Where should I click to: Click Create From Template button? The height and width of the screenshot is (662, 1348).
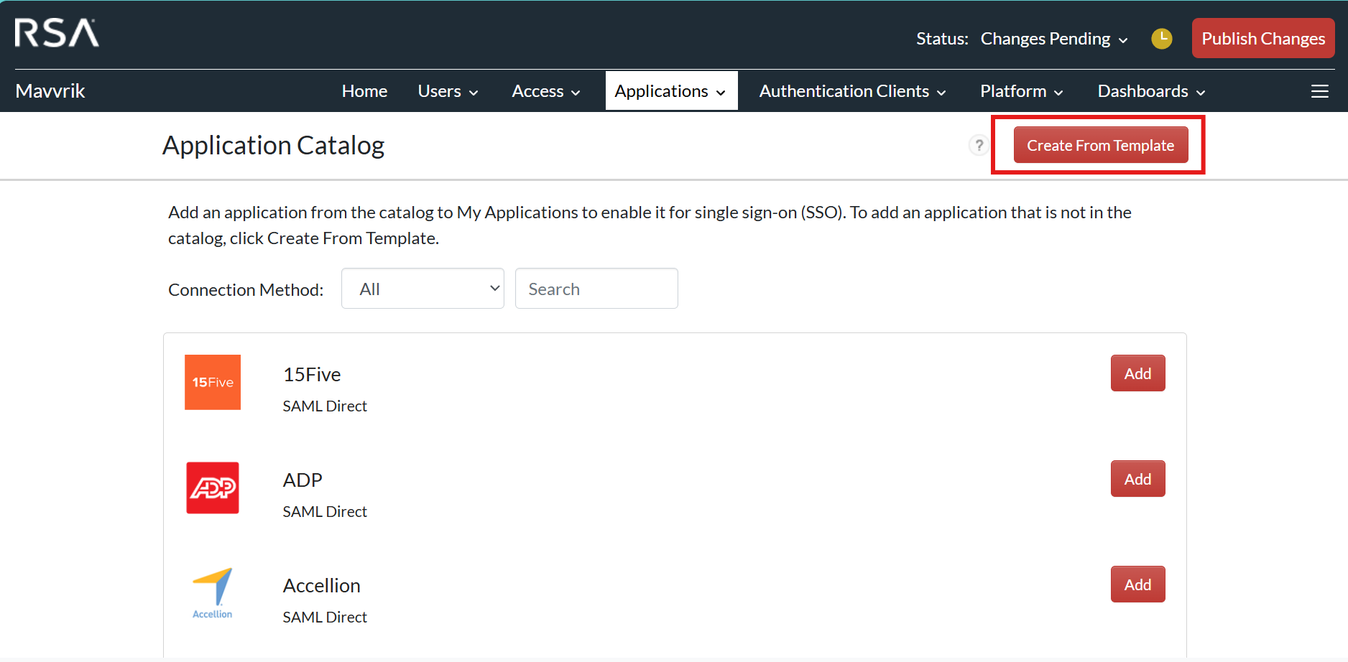point(1100,145)
